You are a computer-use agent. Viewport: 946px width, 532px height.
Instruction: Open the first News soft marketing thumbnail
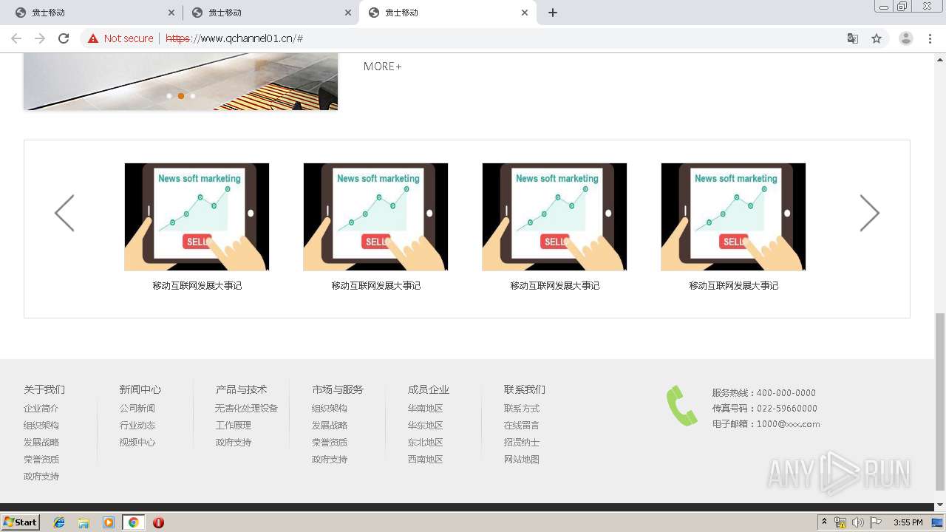197,216
